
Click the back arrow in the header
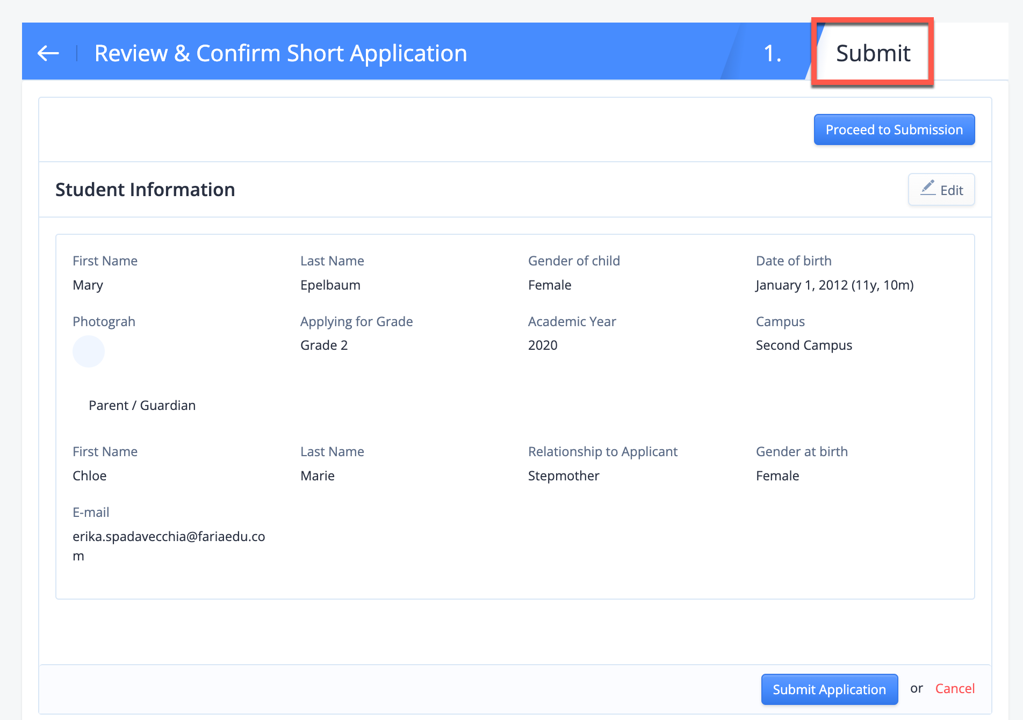click(x=48, y=52)
